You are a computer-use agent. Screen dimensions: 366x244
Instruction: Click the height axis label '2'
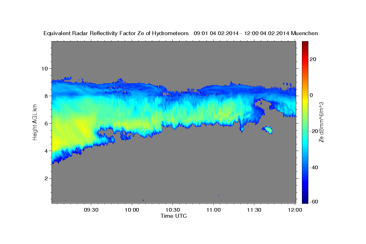(x=47, y=178)
